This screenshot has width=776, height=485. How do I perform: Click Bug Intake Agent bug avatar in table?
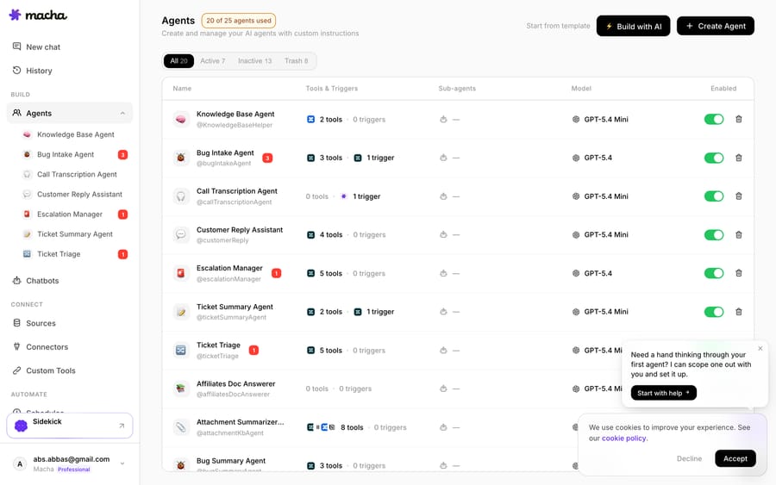181,158
